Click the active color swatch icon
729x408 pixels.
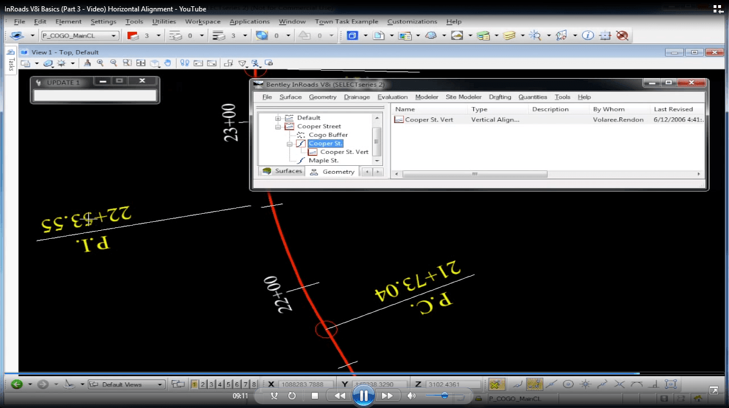[134, 35]
